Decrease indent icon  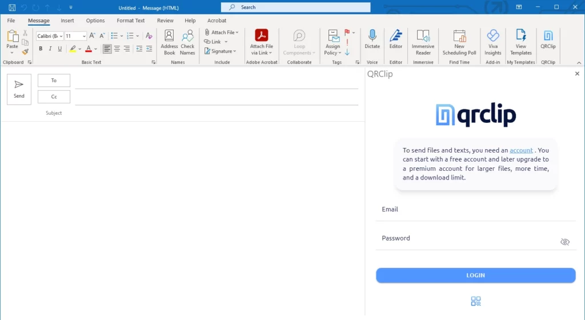pos(139,49)
